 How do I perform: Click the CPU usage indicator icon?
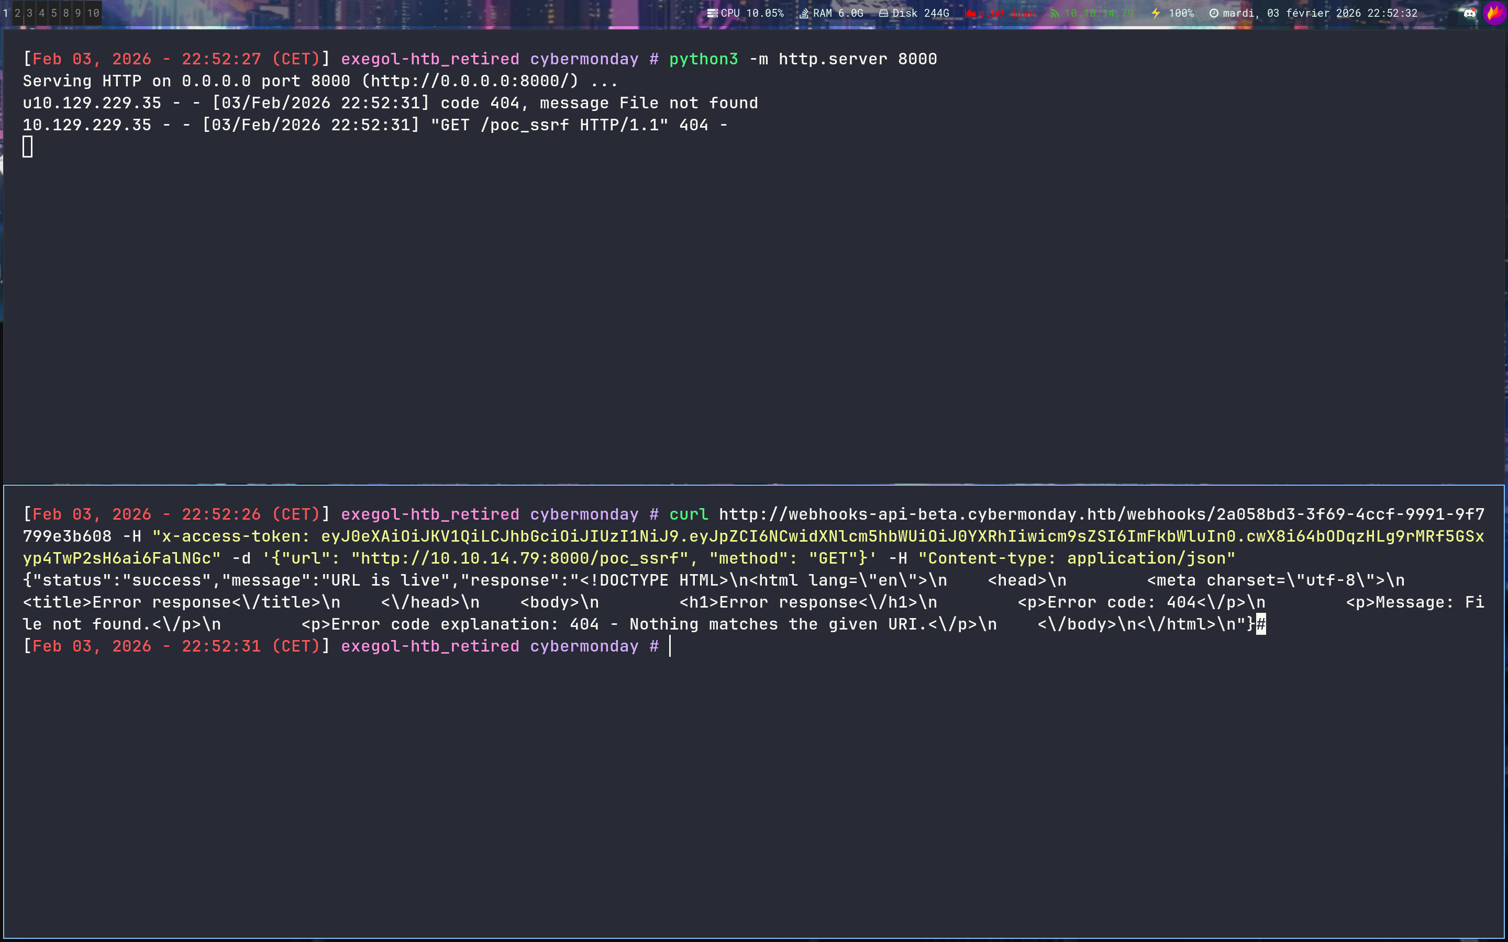712,13
